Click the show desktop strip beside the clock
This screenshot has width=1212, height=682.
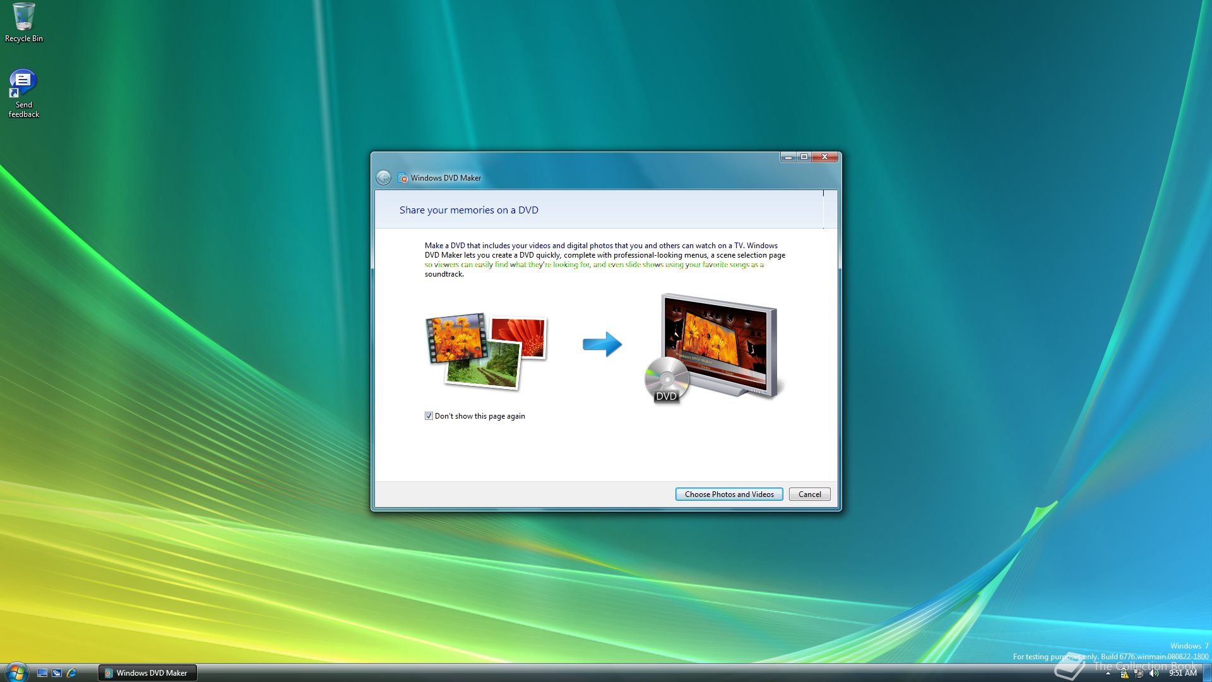point(1207,673)
